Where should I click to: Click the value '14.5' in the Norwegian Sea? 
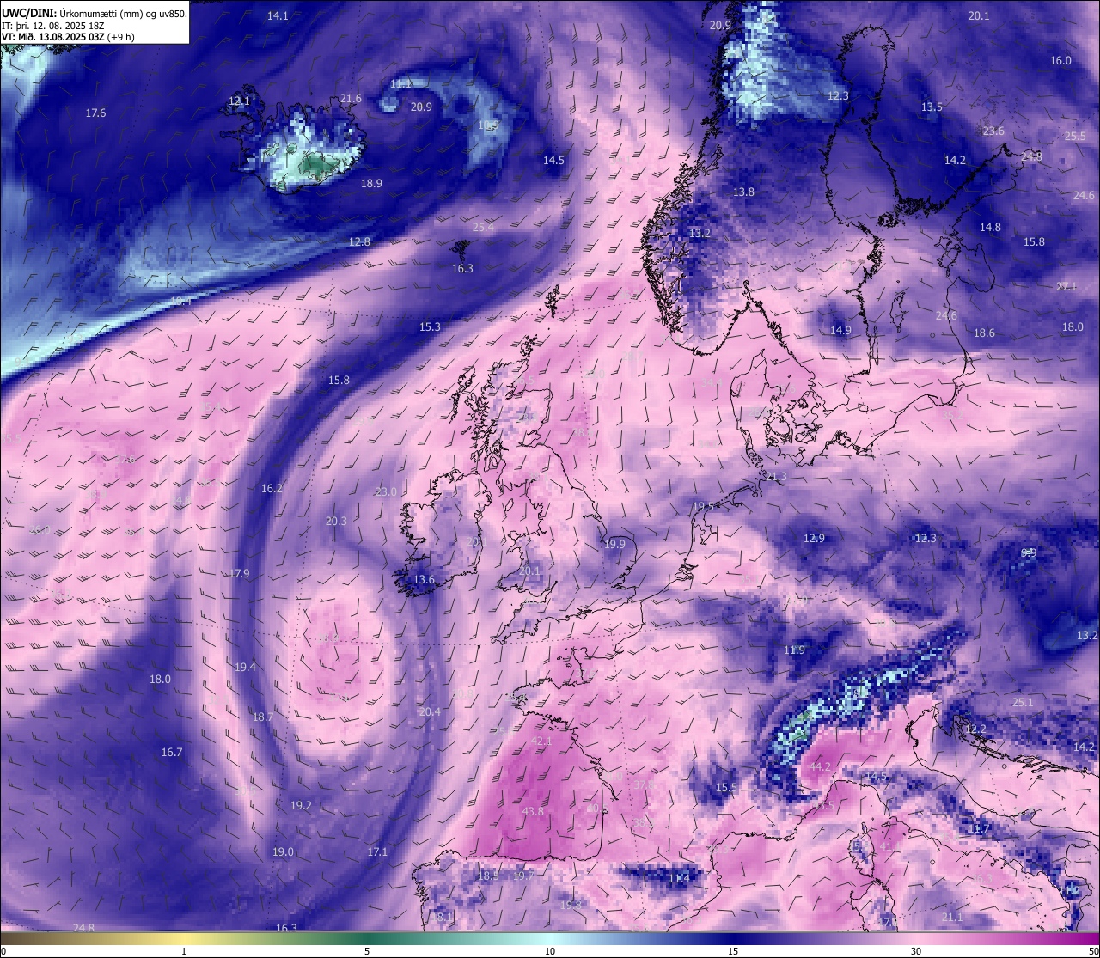tap(553, 161)
